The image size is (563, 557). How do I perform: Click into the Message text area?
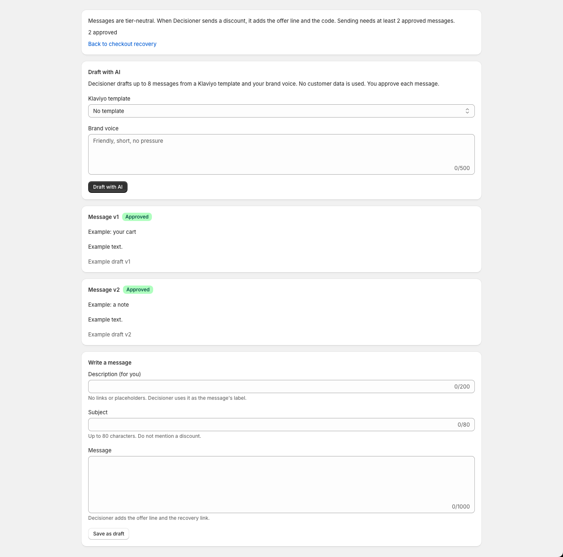(x=281, y=485)
